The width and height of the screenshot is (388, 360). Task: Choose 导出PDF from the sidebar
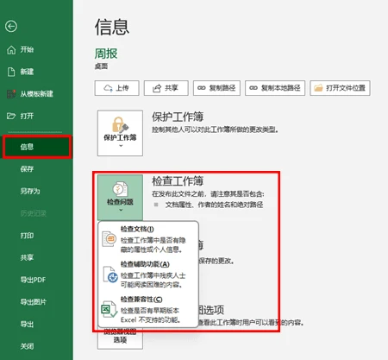(x=33, y=280)
